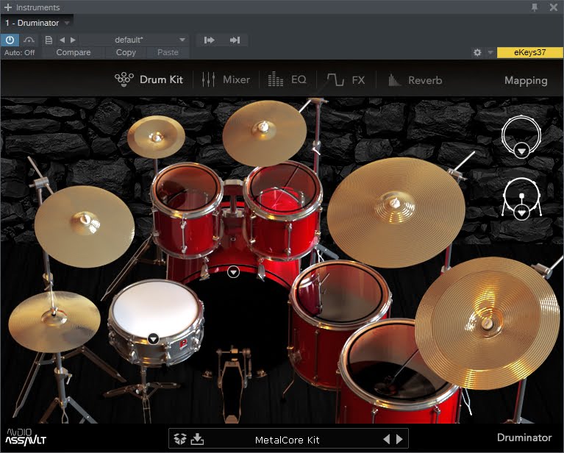Hit the china cymbal

488,323
